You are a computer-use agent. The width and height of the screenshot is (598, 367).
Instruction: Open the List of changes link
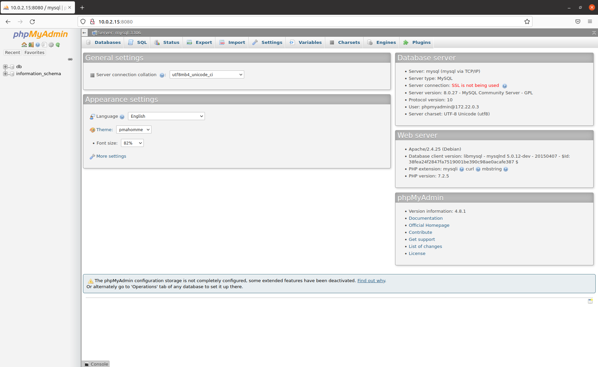pos(425,247)
